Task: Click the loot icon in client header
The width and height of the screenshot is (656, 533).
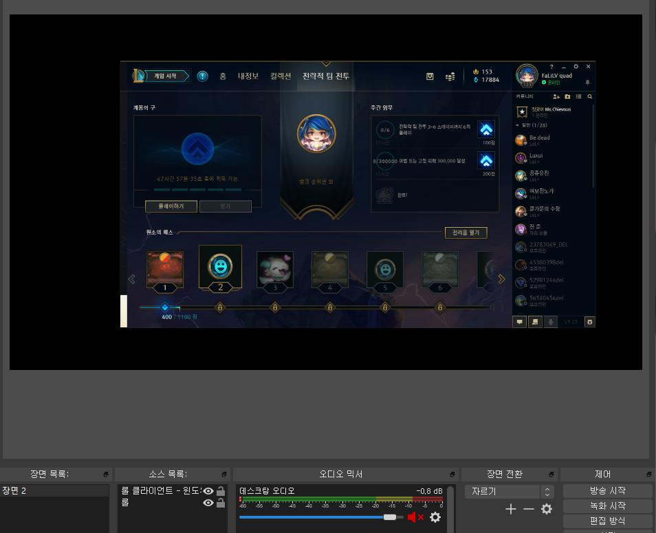Action: click(x=430, y=76)
